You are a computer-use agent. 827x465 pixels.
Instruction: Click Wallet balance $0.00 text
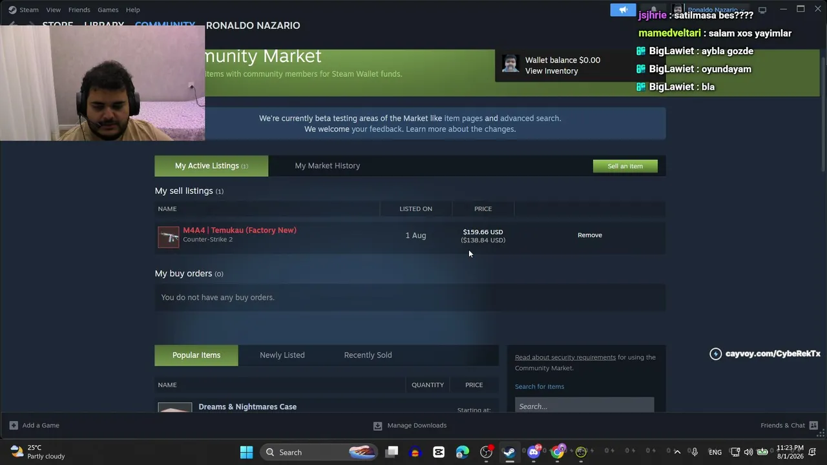click(x=563, y=60)
